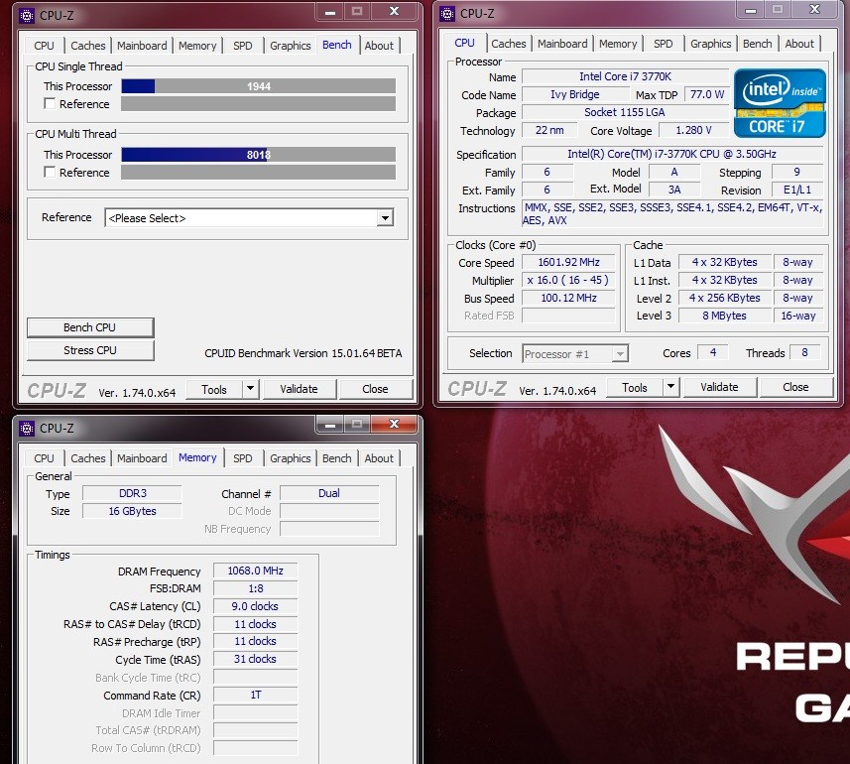Click the memory Type value DDR3

(x=132, y=493)
